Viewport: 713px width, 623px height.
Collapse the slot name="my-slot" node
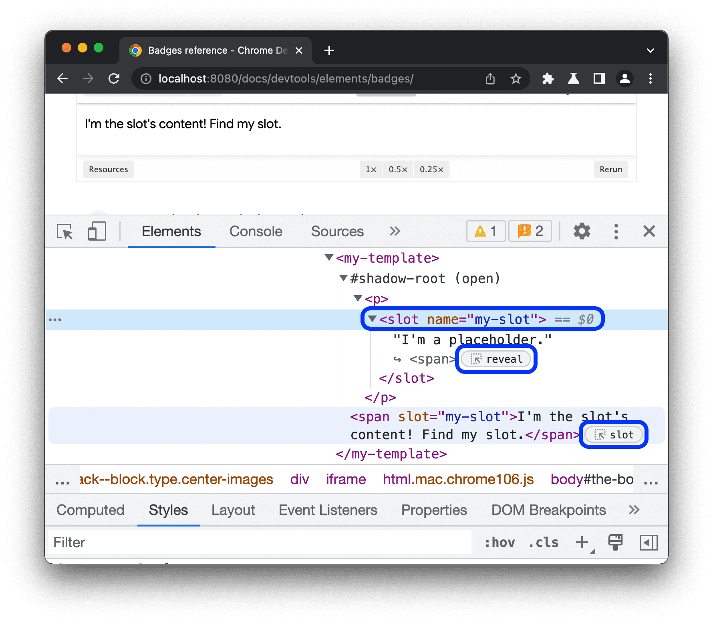coord(373,319)
